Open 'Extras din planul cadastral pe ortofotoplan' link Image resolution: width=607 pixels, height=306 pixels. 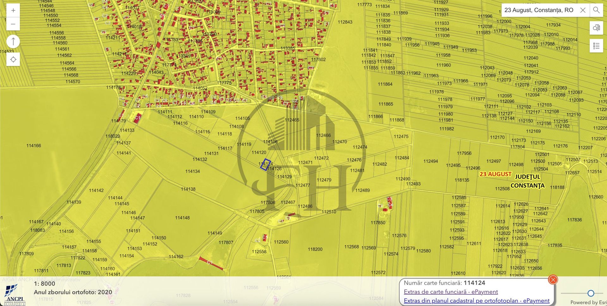point(476,301)
